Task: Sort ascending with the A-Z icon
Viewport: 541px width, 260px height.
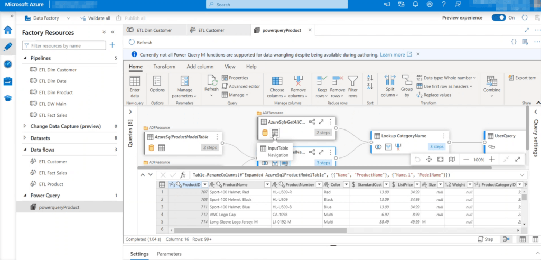Action: pyautogui.click(x=370, y=78)
